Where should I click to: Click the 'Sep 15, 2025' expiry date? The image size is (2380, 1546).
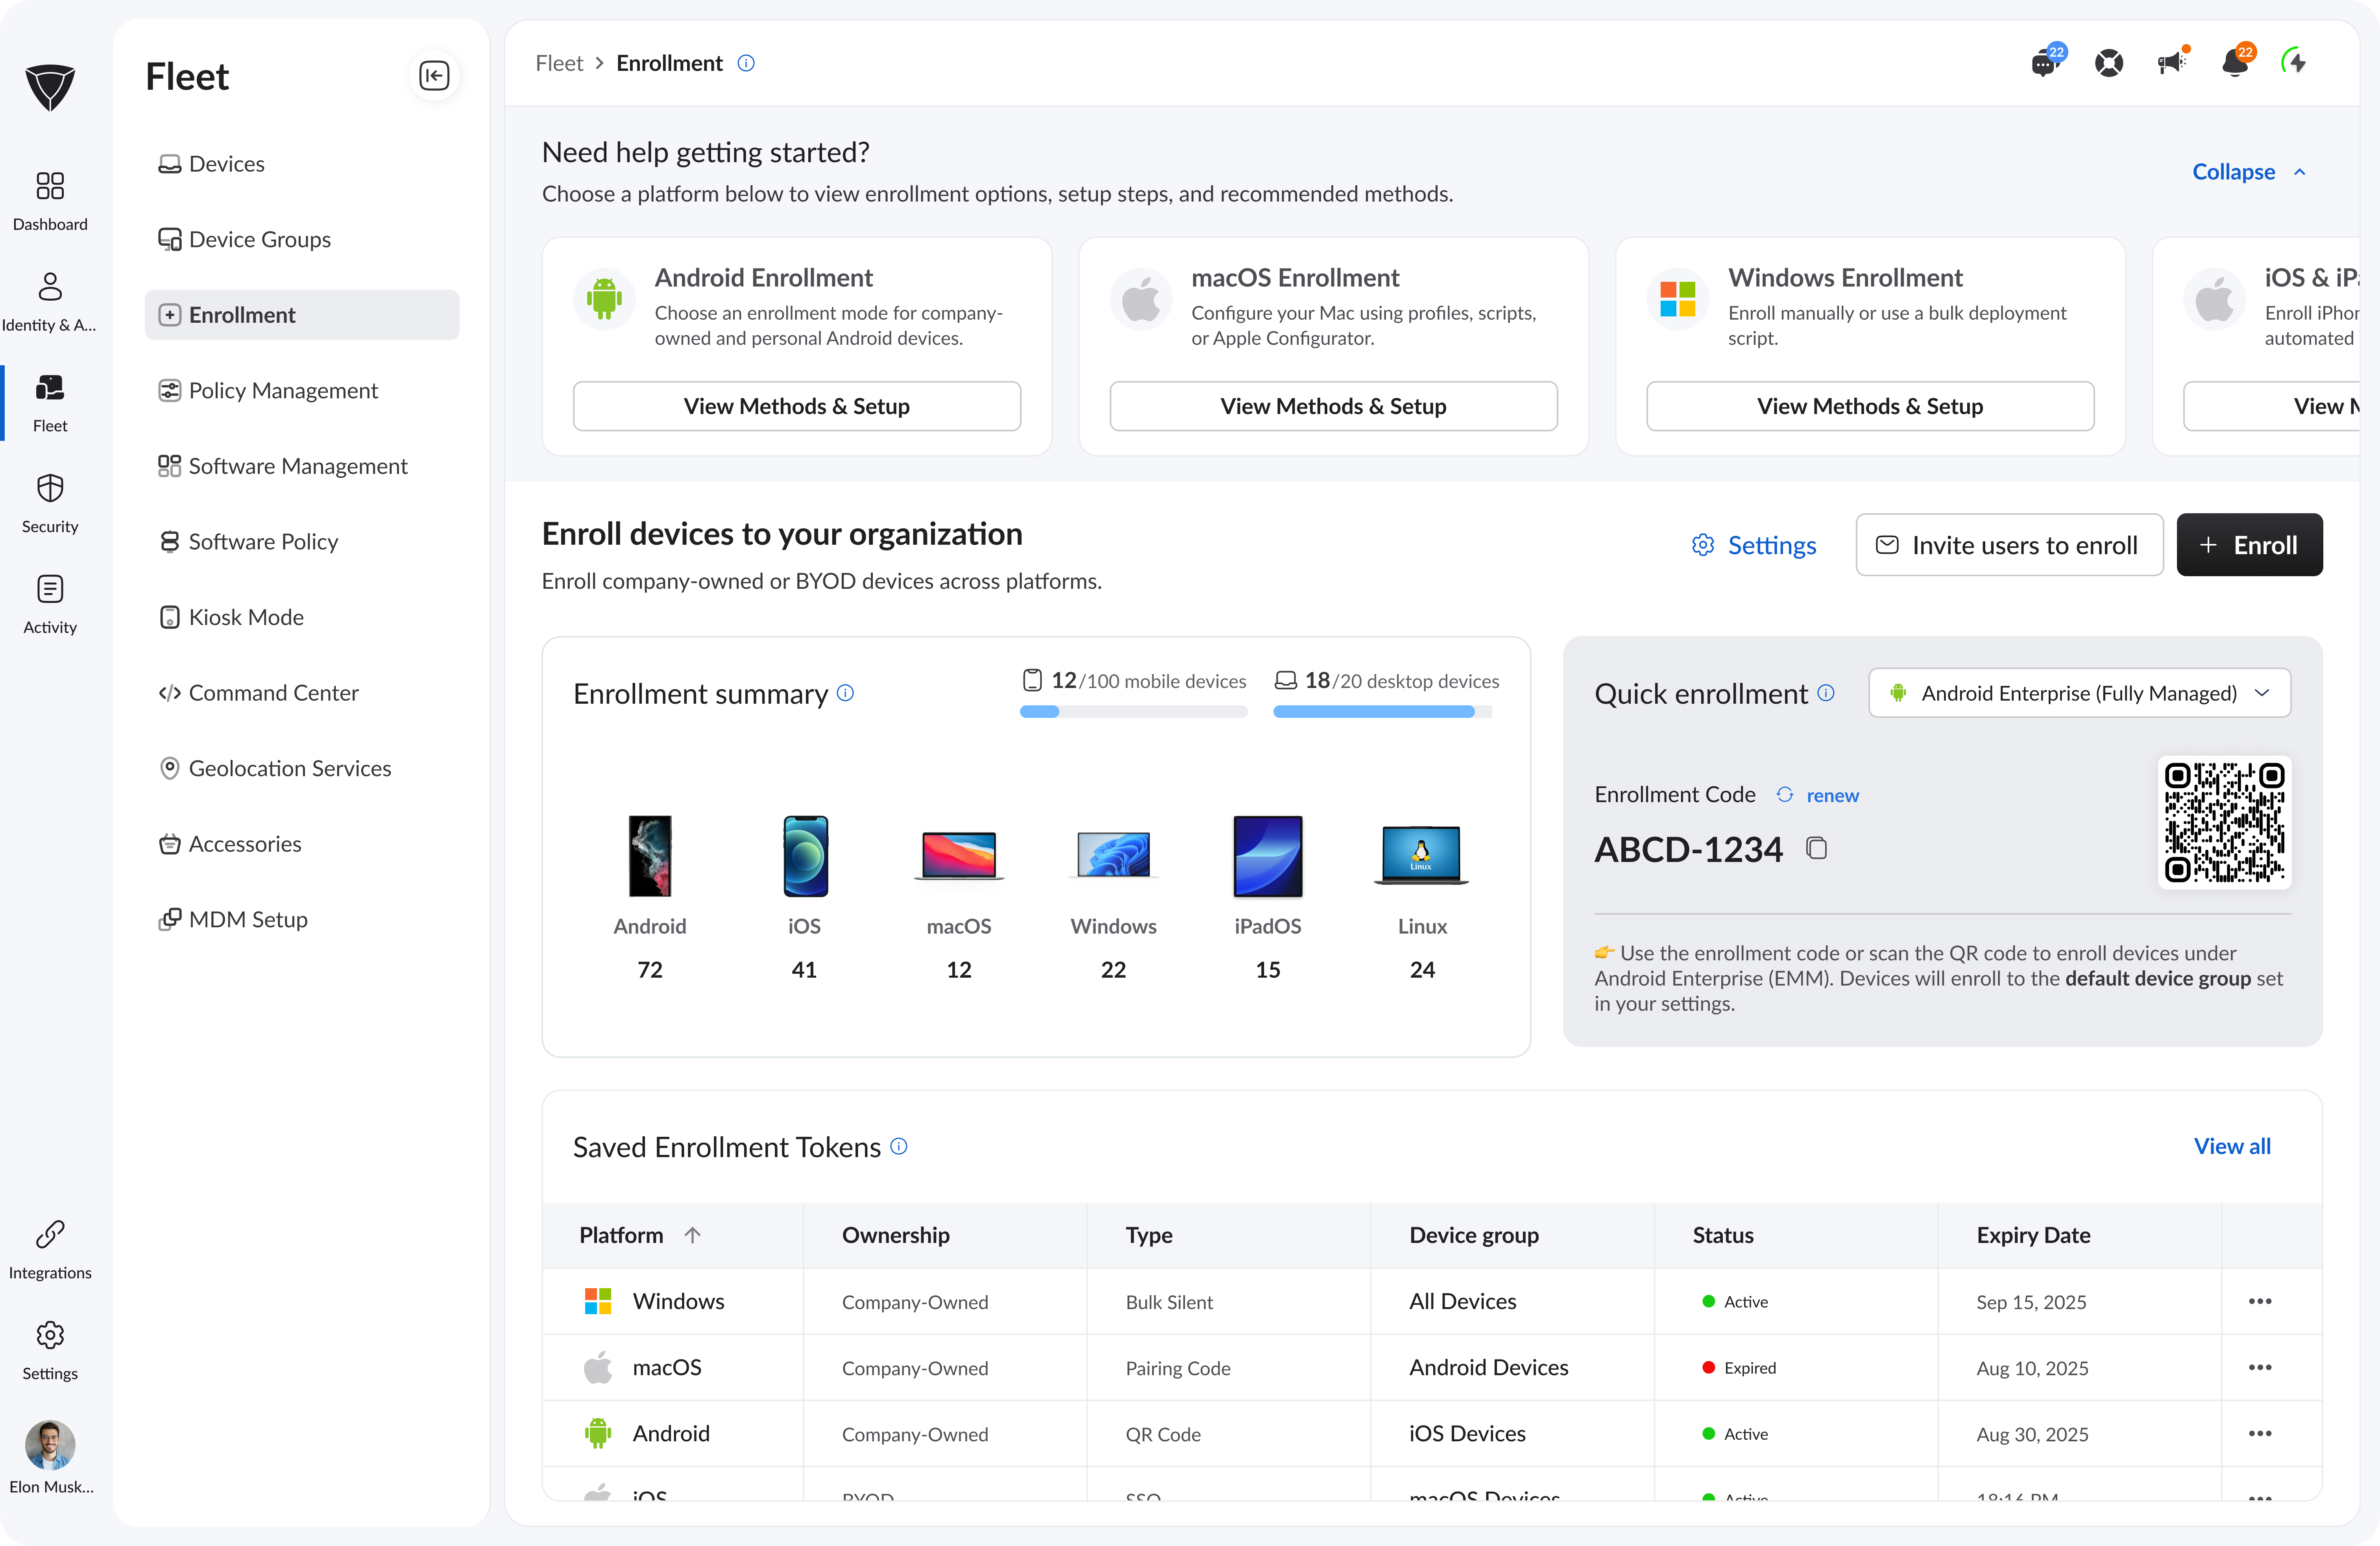click(2031, 1301)
